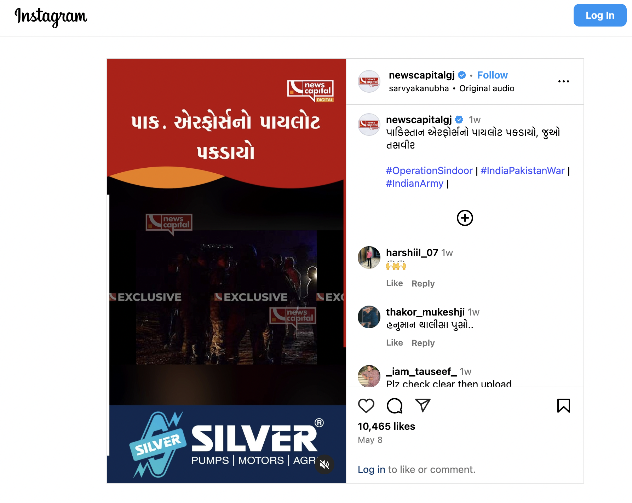Viewport: 632px width, 503px height.
Task: Open the _iam_tauseef_ profile avatar
Action: (369, 376)
